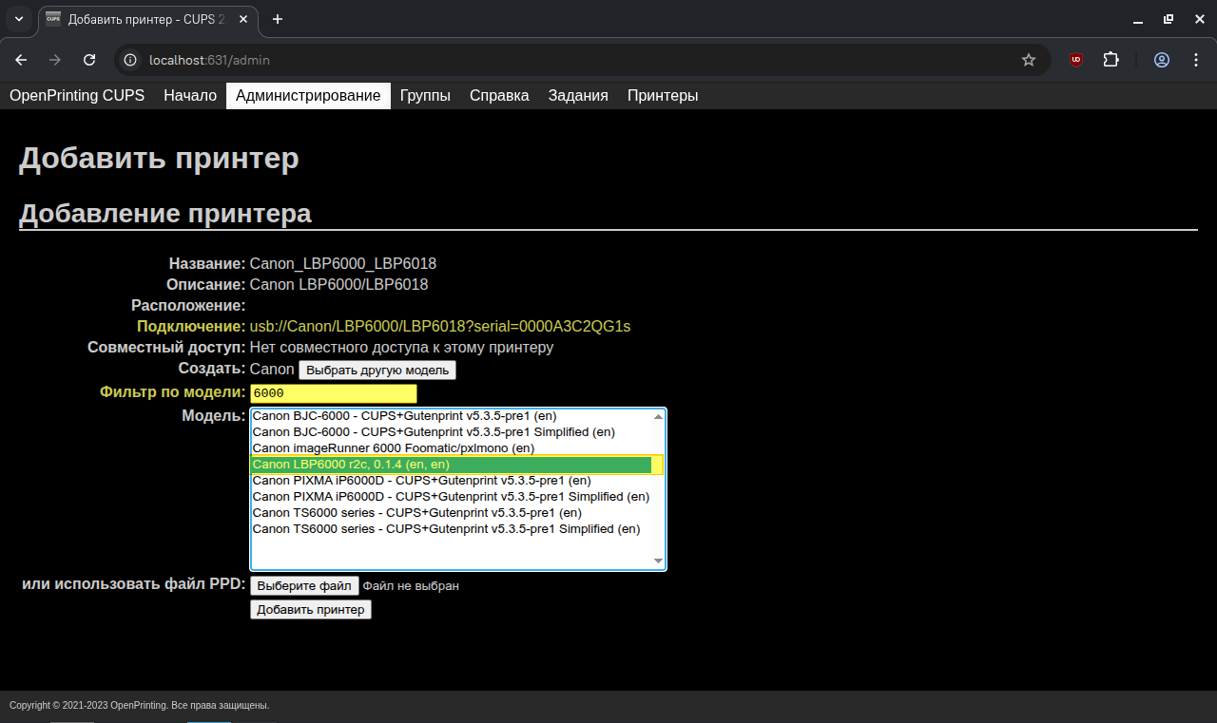Select Canon imageRunner 6000 Foomatic/pxlmono
The height and width of the screenshot is (723, 1217).
click(452, 448)
